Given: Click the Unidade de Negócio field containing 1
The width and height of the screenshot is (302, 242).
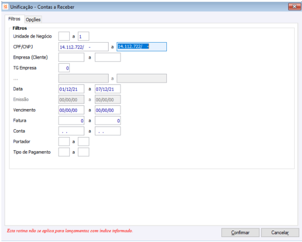Looking at the screenshot, I should click(83, 36).
